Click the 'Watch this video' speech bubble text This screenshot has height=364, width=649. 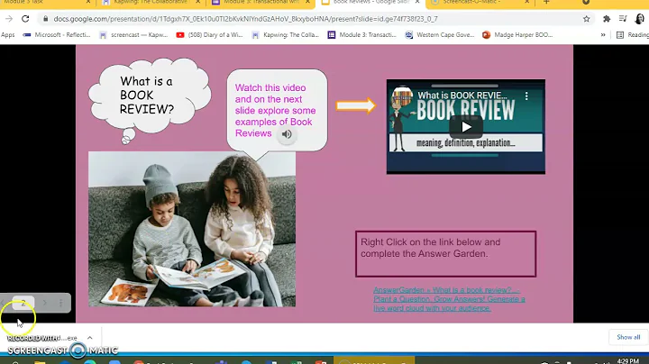tap(275, 111)
